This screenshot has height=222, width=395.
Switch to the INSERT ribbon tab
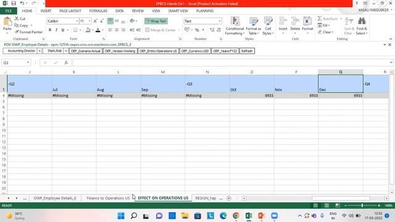point(46,11)
